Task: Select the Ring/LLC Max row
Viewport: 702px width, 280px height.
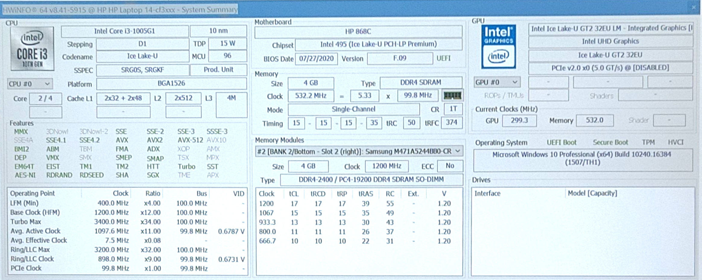Action: coord(128,250)
